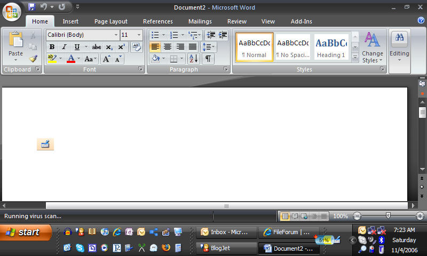The height and width of the screenshot is (256, 427).
Task: Click Shading paint bucket
Action: pos(155,59)
